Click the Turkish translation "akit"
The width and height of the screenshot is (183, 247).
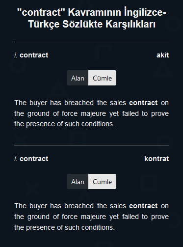click(162, 55)
